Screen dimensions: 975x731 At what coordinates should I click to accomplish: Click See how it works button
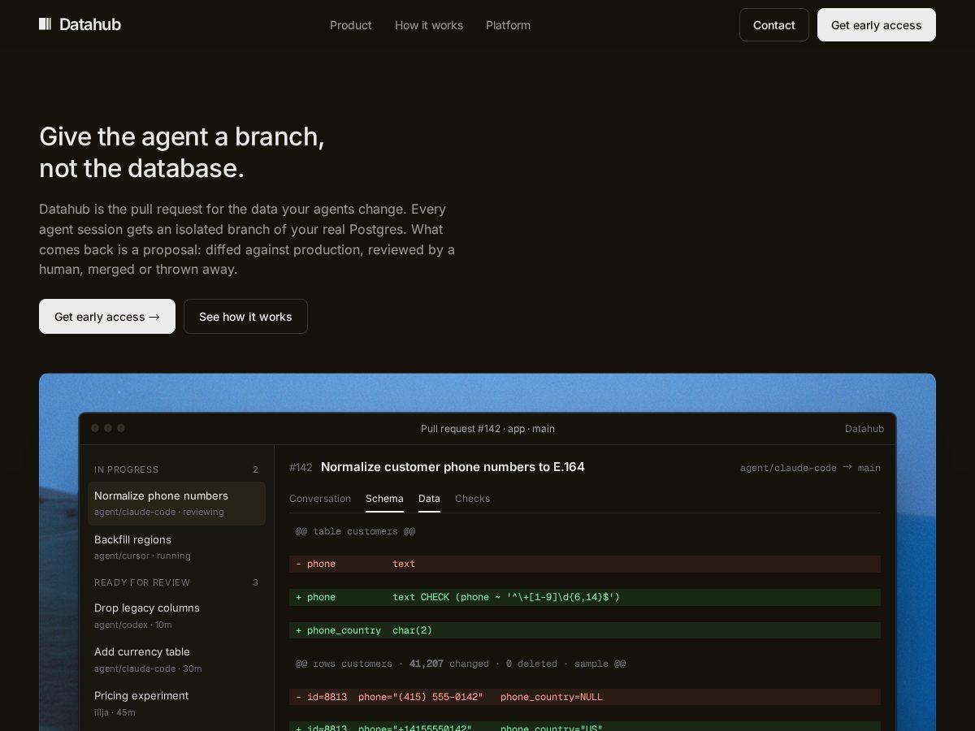tap(245, 317)
